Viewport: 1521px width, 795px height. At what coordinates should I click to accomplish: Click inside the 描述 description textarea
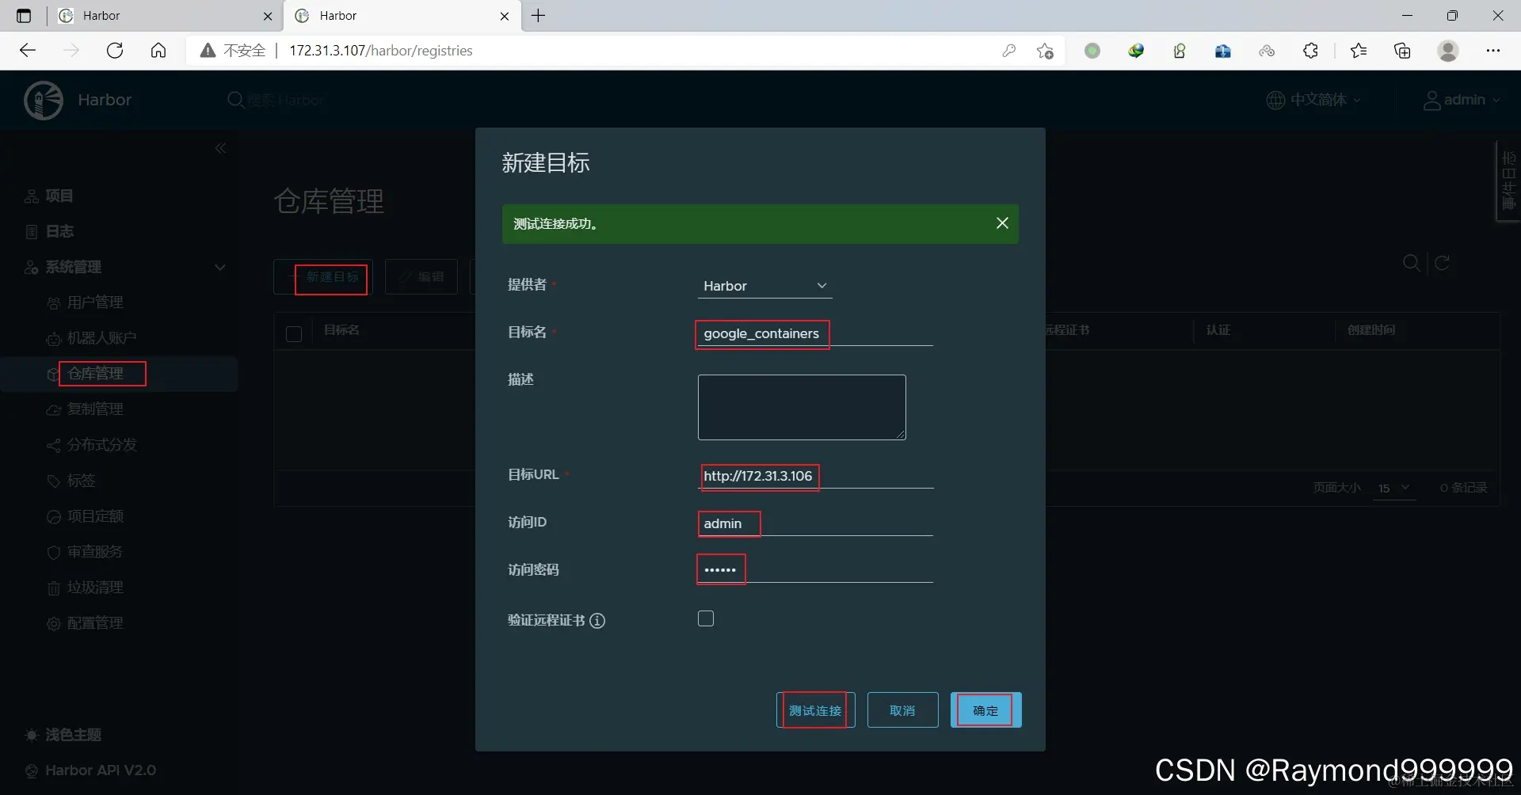pyautogui.click(x=801, y=407)
